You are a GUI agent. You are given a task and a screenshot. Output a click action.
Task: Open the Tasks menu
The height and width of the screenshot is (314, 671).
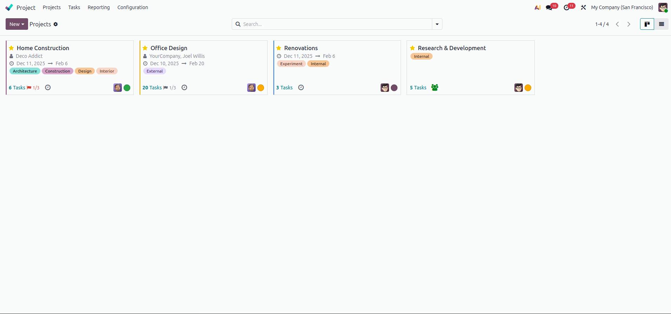(x=74, y=7)
